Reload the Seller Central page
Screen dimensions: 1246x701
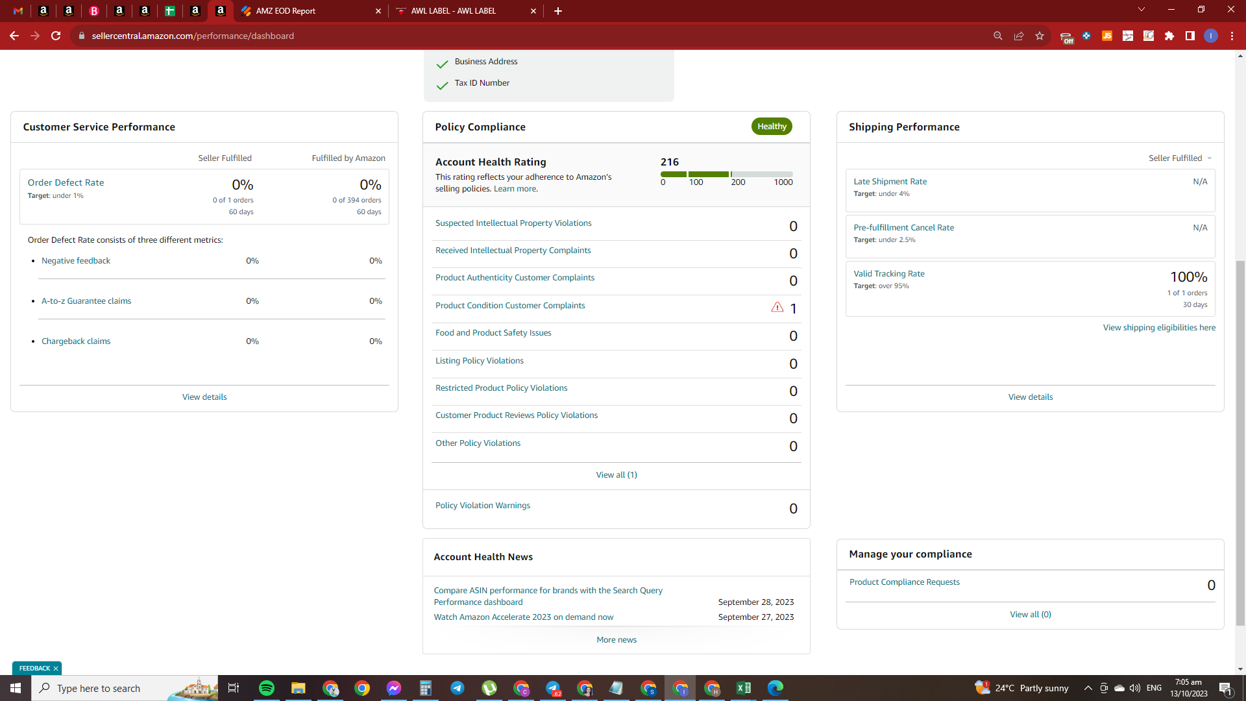(56, 36)
